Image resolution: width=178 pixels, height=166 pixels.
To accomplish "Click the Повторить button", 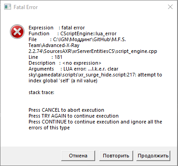I will click(x=116, y=156).
